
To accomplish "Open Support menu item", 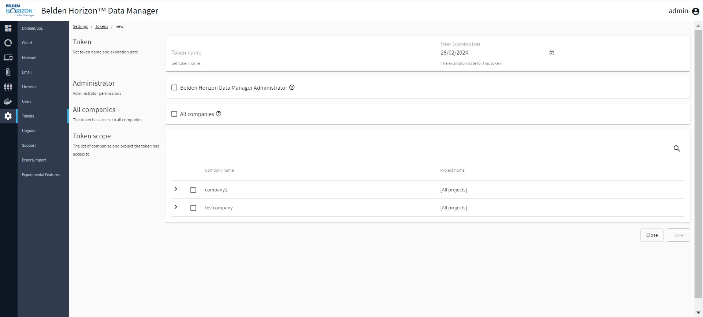I will pos(43,145).
